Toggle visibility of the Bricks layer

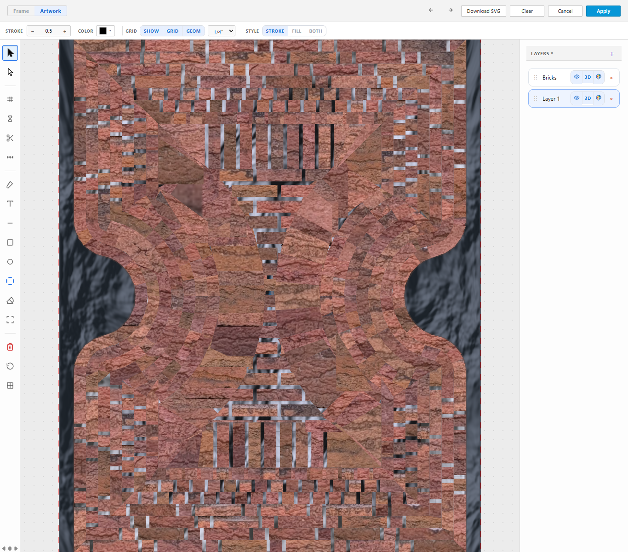tap(577, 77)
